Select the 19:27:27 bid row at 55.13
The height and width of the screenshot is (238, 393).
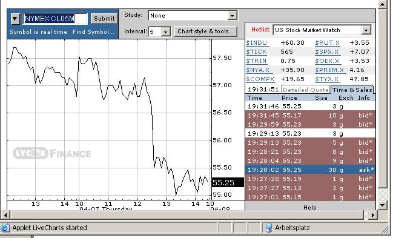pyautogui.click(x=310, y=188)
